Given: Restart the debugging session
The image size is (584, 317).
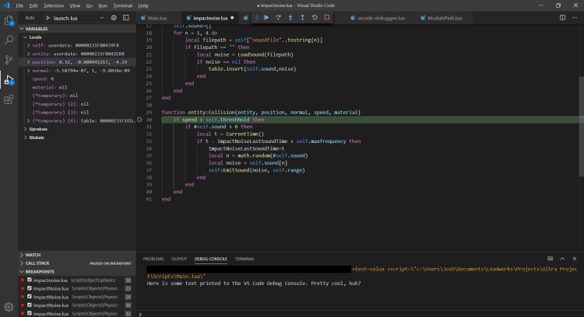Looking at the screenshot, I should [315, 17].
